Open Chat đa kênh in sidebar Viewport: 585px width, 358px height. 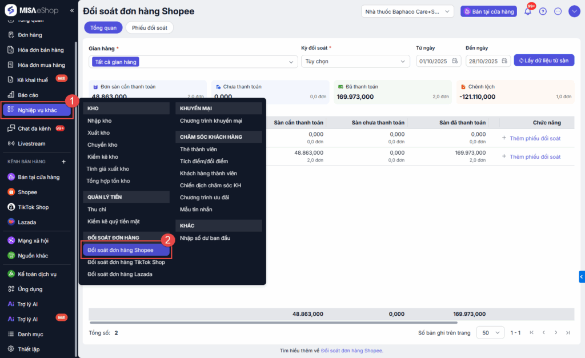coord(34,128)
